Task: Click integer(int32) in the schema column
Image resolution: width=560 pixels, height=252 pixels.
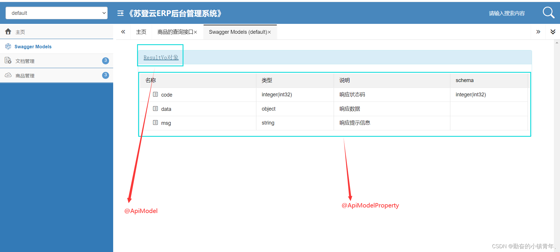Action: click(x=471, y=95)
